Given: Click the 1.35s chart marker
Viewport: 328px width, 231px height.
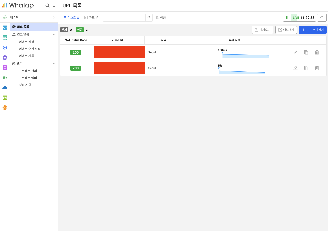Looking at the screenshot, I should pos(219,68).
